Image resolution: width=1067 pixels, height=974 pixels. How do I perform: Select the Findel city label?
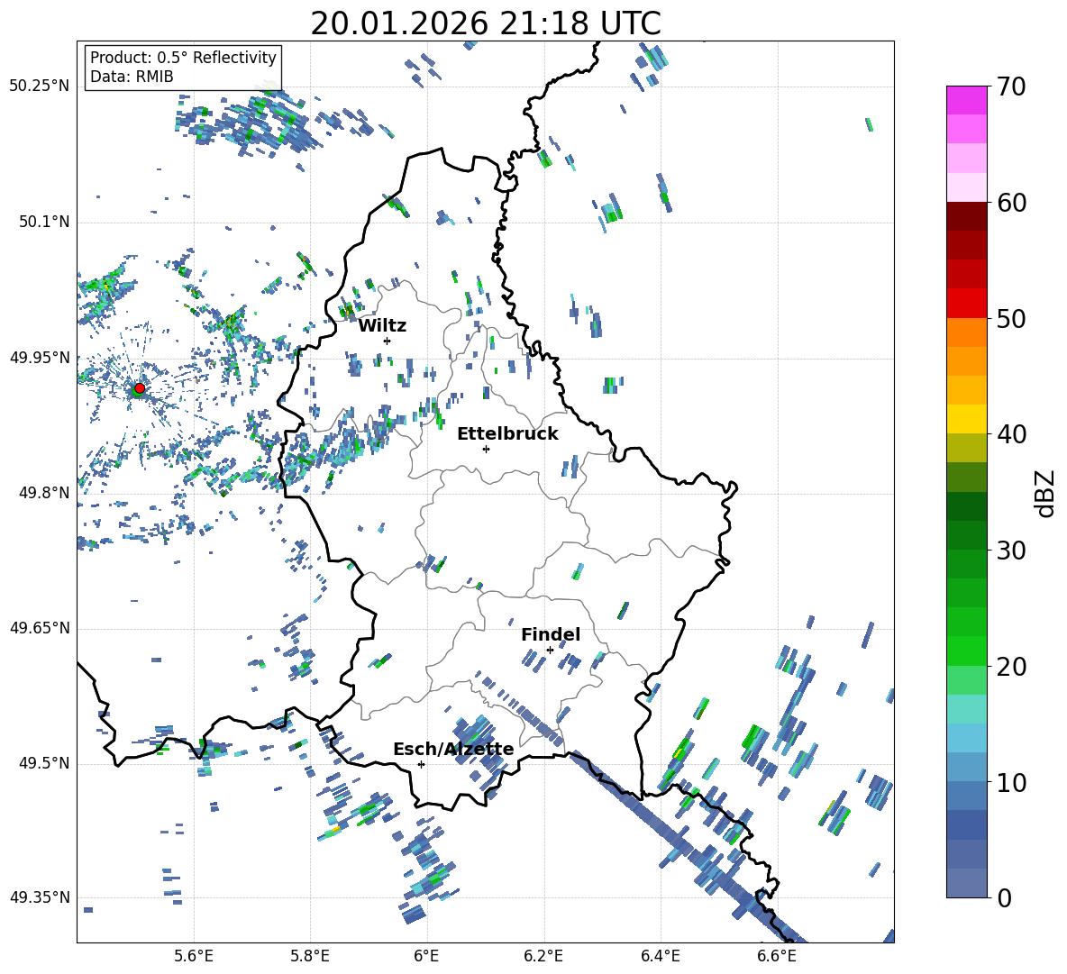click(x=551, y=634)
